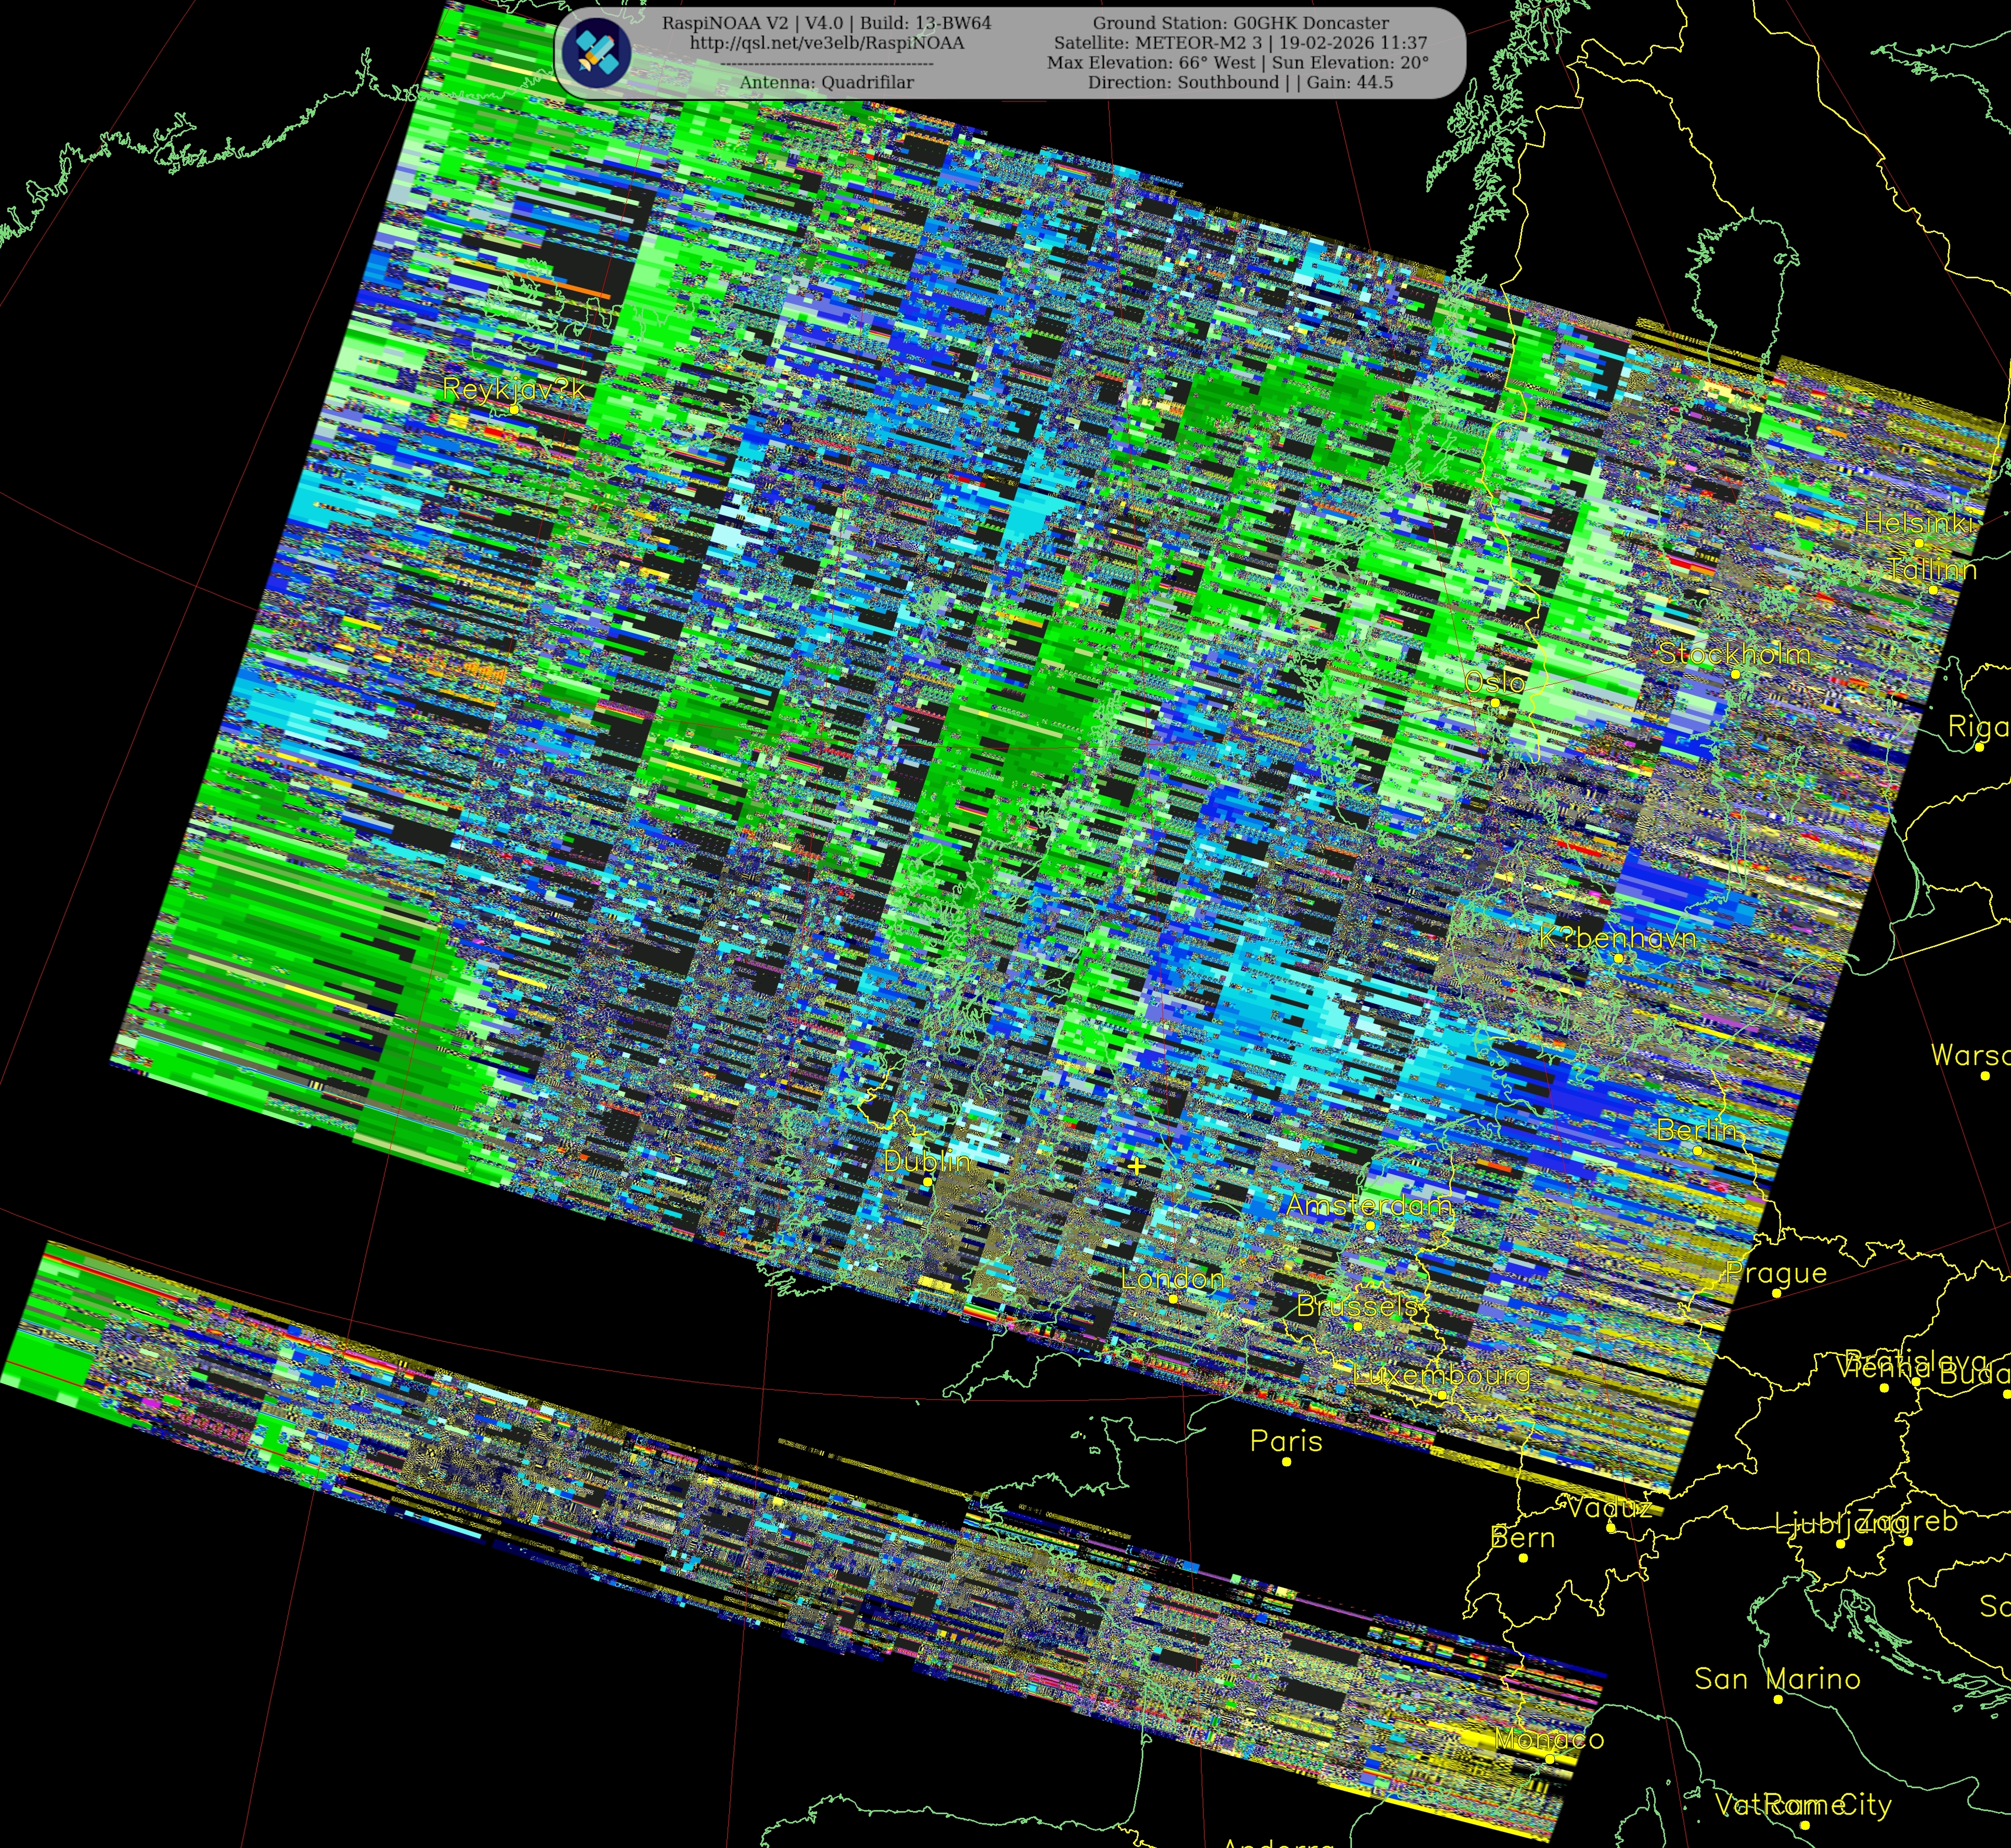Click the Reykjavik city label
Screen dimensions: 2011x1848
point(513,389)
